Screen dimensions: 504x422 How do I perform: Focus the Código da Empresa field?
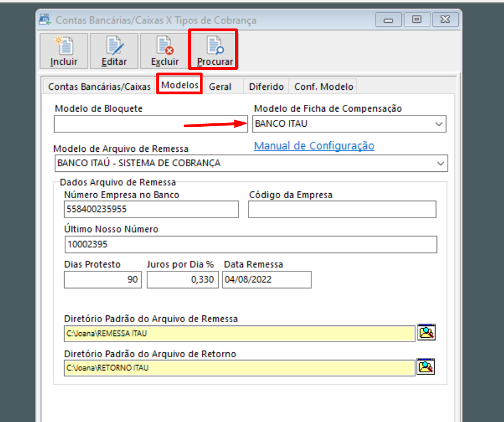342,209
